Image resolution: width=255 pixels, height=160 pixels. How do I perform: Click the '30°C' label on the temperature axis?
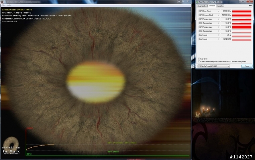click(29, 154)
